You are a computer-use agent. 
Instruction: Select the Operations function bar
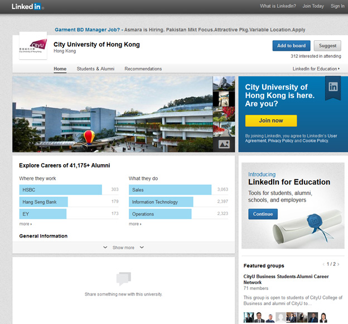click(x=160, y=214)
